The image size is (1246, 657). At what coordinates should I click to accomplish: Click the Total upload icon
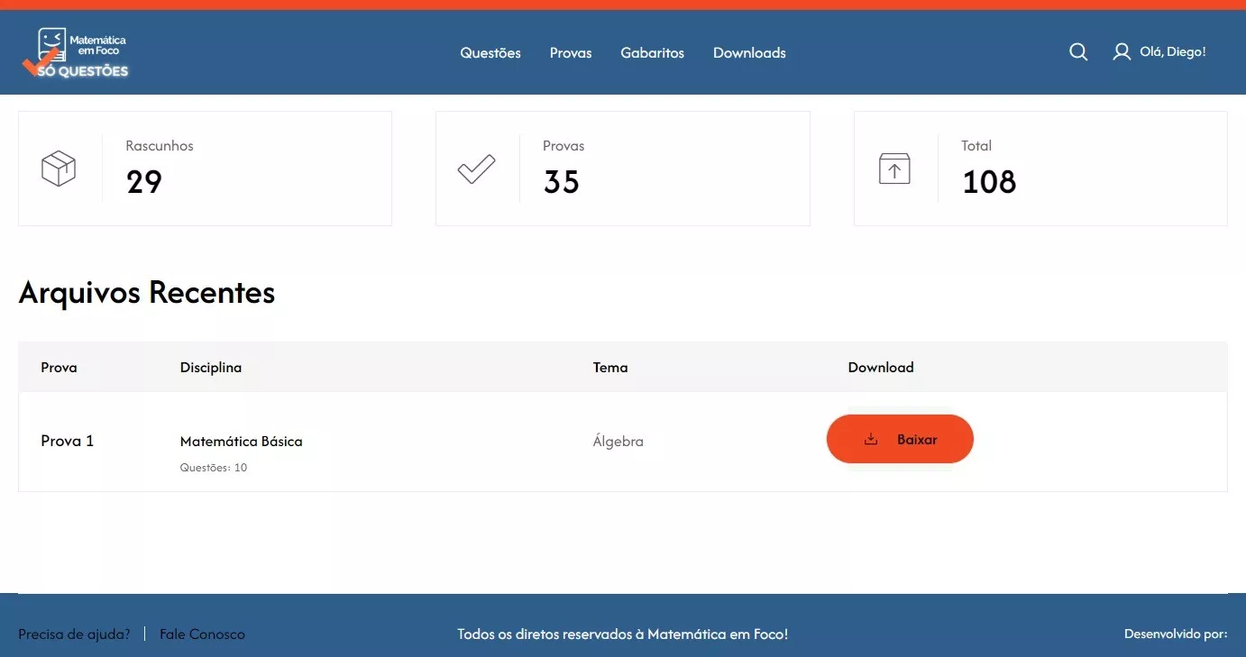(x=894, y=169)
